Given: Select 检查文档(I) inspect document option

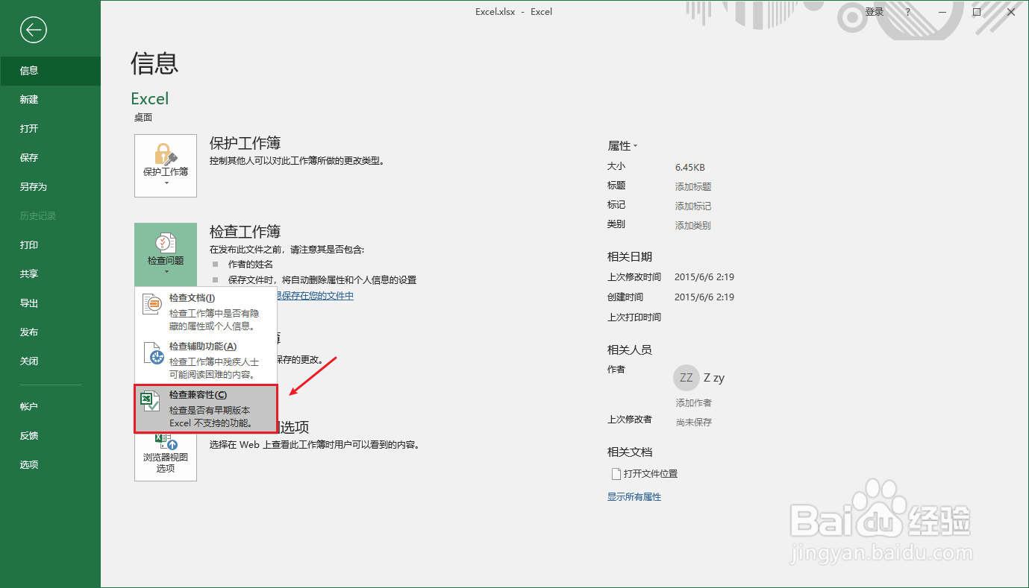Looking at the screenshot, I should tap(205, 312).
